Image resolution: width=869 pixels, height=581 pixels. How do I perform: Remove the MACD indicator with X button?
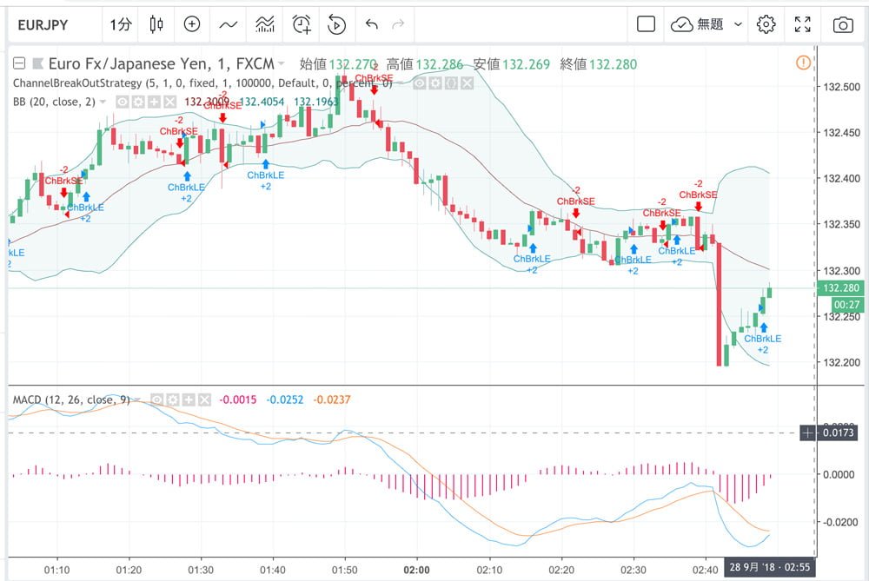tap(204, 399)
